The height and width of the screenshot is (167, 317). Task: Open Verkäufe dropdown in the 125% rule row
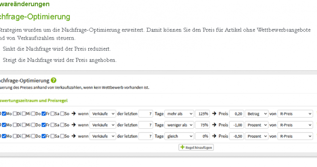click(103, 114)
